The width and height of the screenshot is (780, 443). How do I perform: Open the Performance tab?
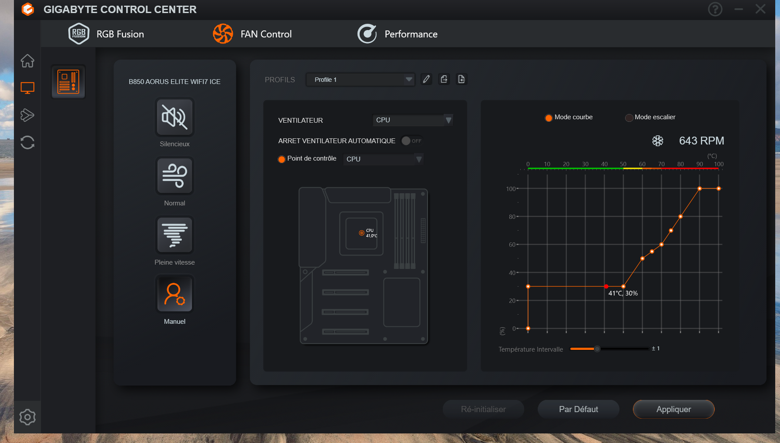click(x=397, y=34)
